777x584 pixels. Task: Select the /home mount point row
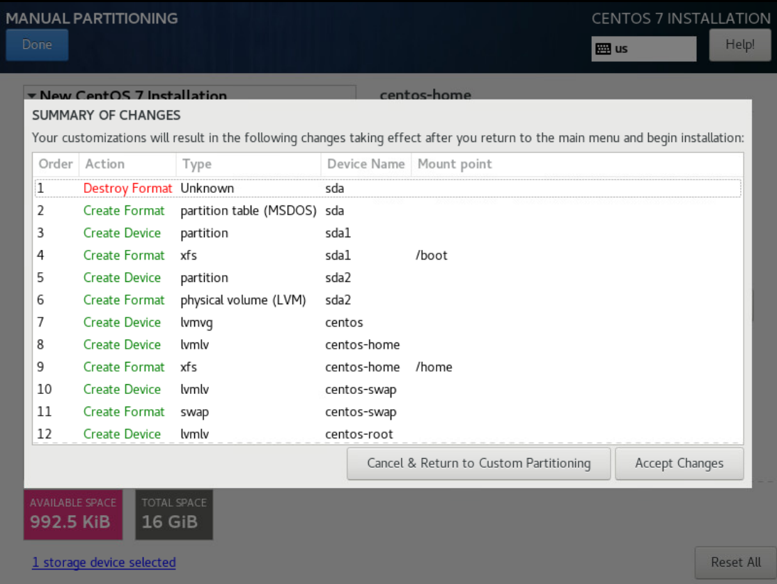point(388,367)
